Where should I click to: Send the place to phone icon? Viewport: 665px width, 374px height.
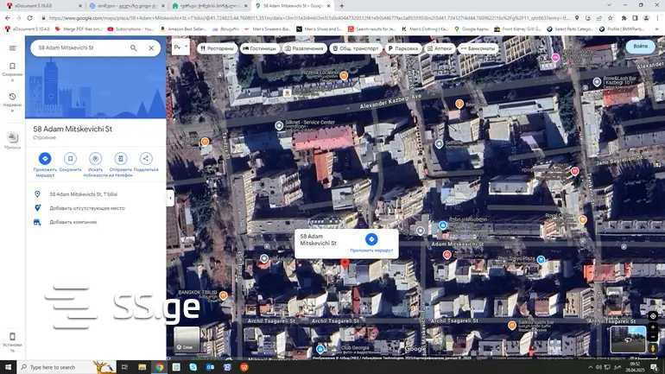pos(121,158)
